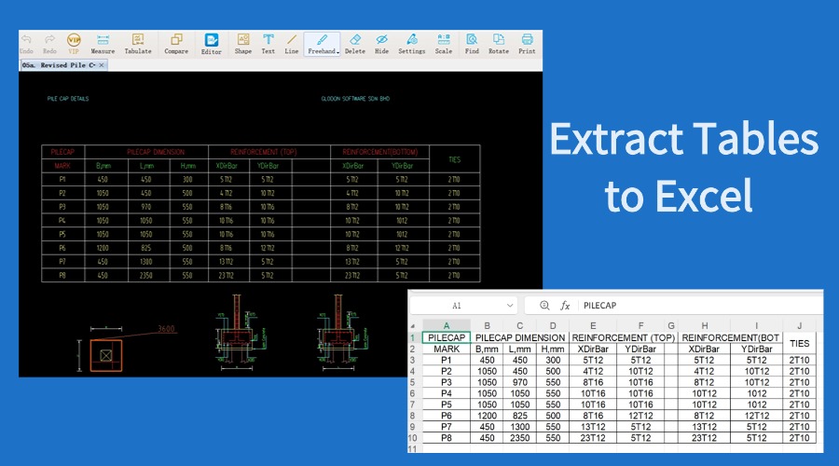Click the Delete eraser tool

(x=355, y=43)
